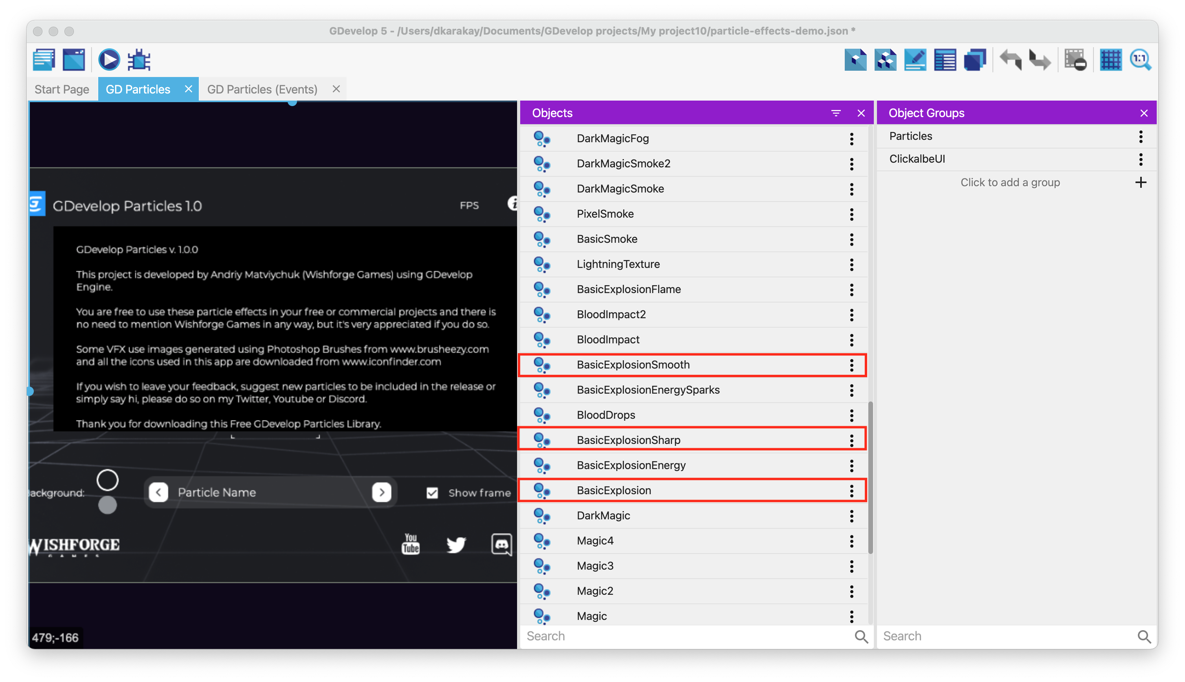
Task: Open options menu for BasicExplosionSmooth
Action: 851,365
